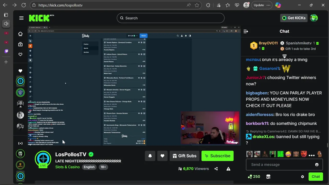The width and height of the screenshot is (329, 185).
Task: Share the stream via share icon
Action: [216, 169]
